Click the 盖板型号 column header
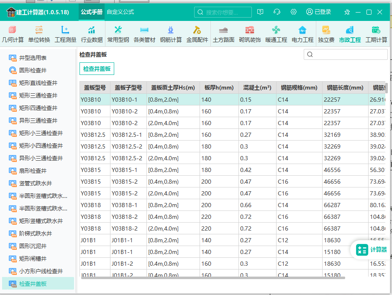Screen dimensions: 392x295 (x=95, y=87)
